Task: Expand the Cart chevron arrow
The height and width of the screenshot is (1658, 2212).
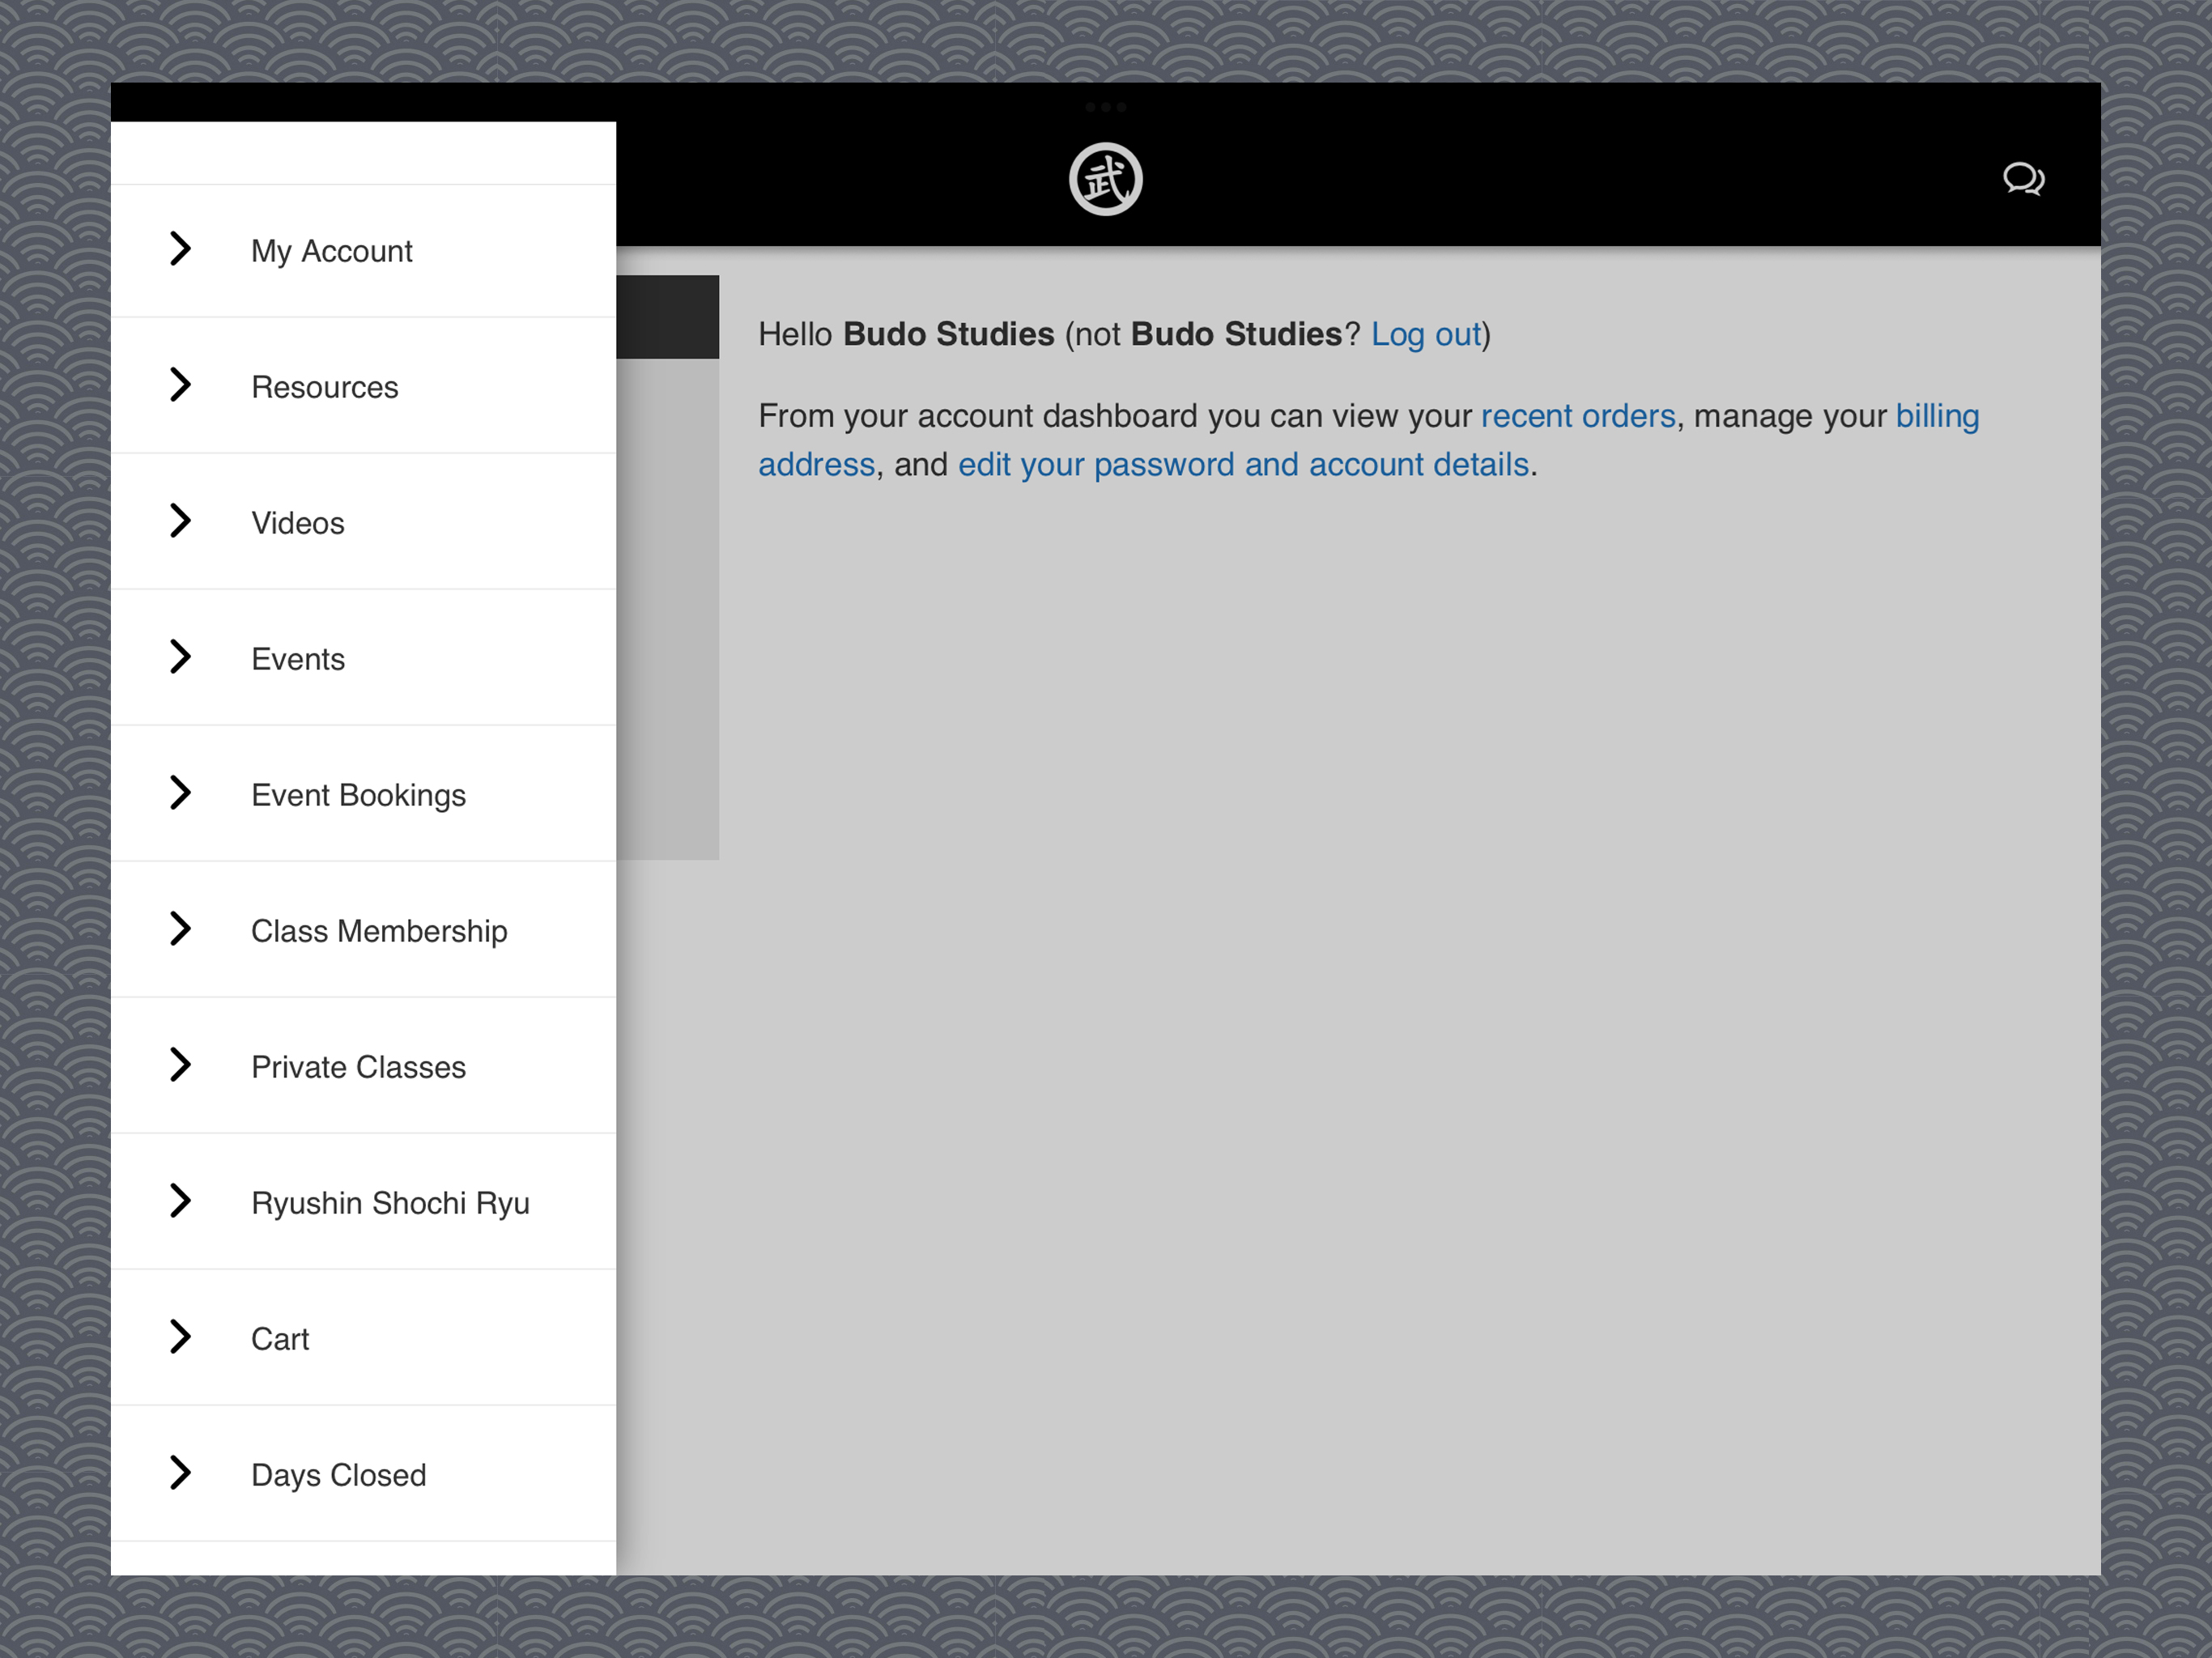Action: tap(180, 1337)
